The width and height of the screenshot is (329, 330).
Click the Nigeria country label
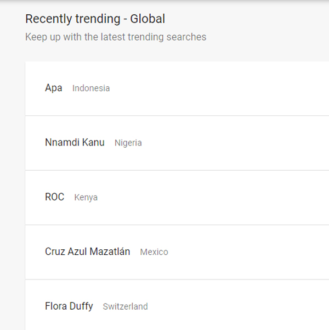[128, 143]
